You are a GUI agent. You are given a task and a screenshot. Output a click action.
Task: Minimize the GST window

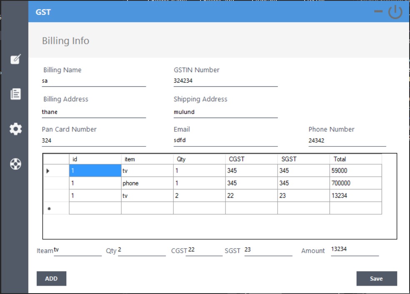[x=378, y=11]
